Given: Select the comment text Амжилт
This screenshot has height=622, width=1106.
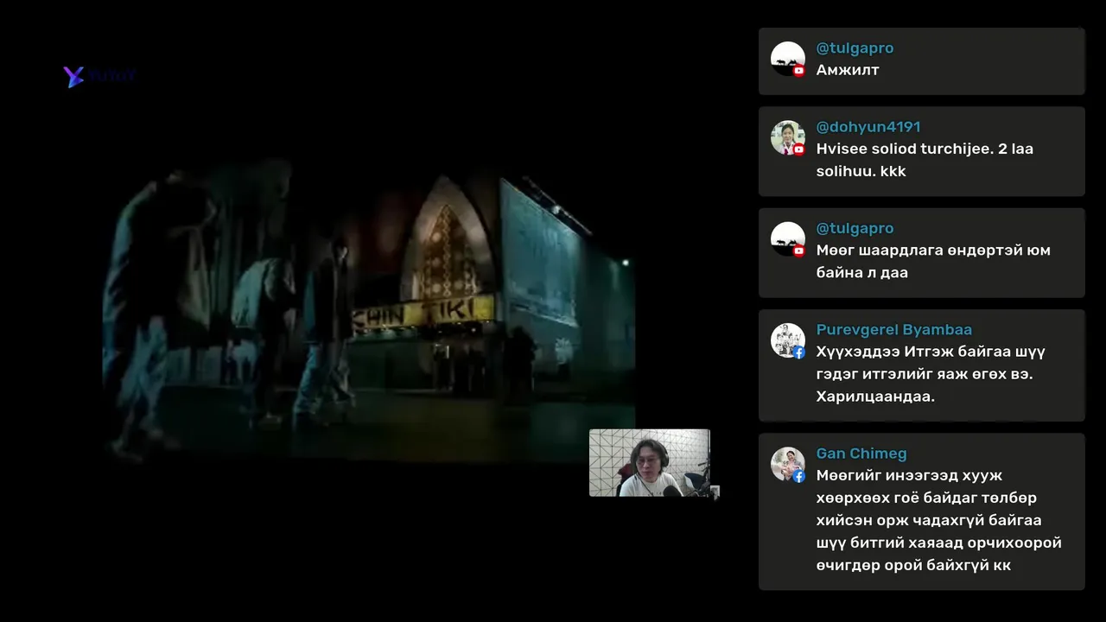Looking at the screenshot, I should tap(848, 70).
